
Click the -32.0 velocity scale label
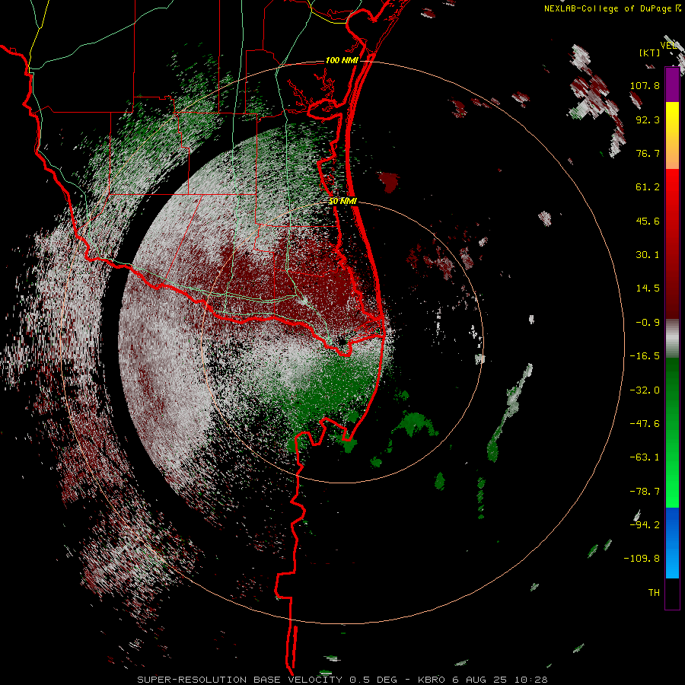[645, 390]
